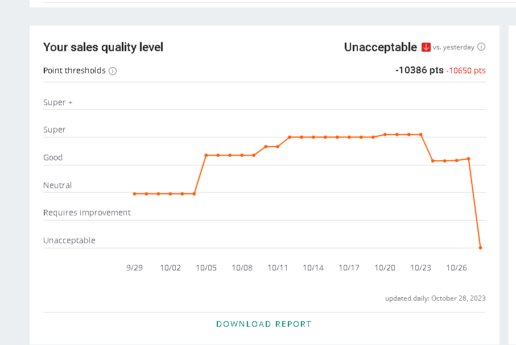The height and width of the screenshot is (345, 516).
Task: Click the info icon beside Point thresholds
Action: (x=113, y=71)
